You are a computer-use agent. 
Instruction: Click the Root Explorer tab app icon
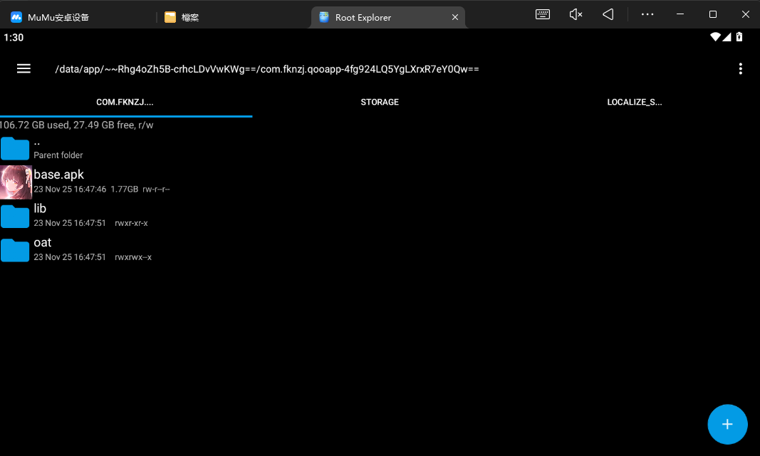pos(324,17)
